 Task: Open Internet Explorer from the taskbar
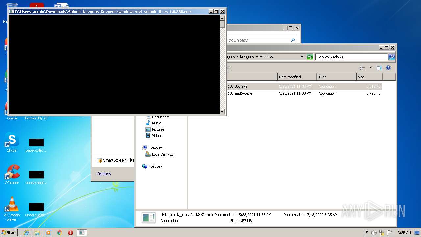(26, 233)
